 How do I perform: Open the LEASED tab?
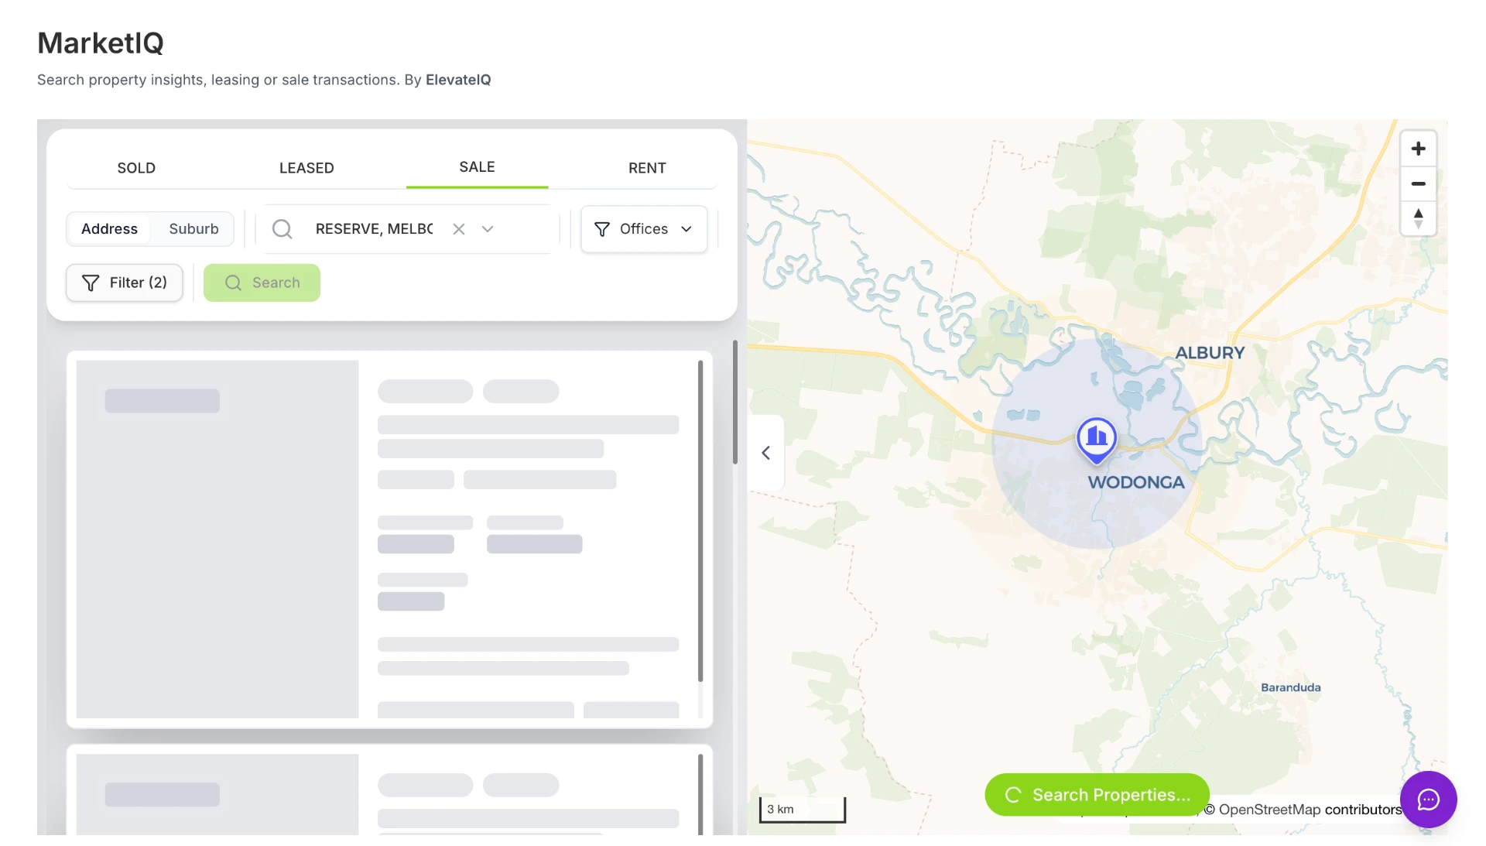[306, 168]
